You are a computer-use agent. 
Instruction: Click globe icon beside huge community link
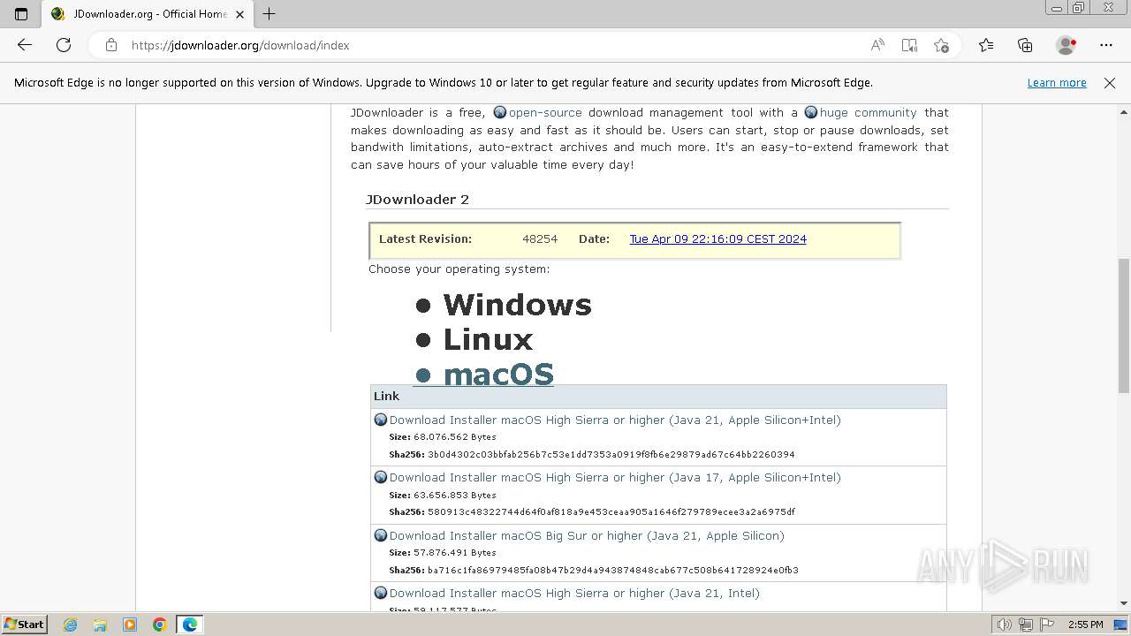pos(811,112)
